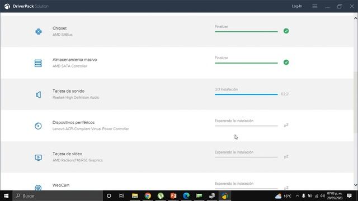
Task: Select the Dispositivos periféricos title
Action: [x=73, y=123]
